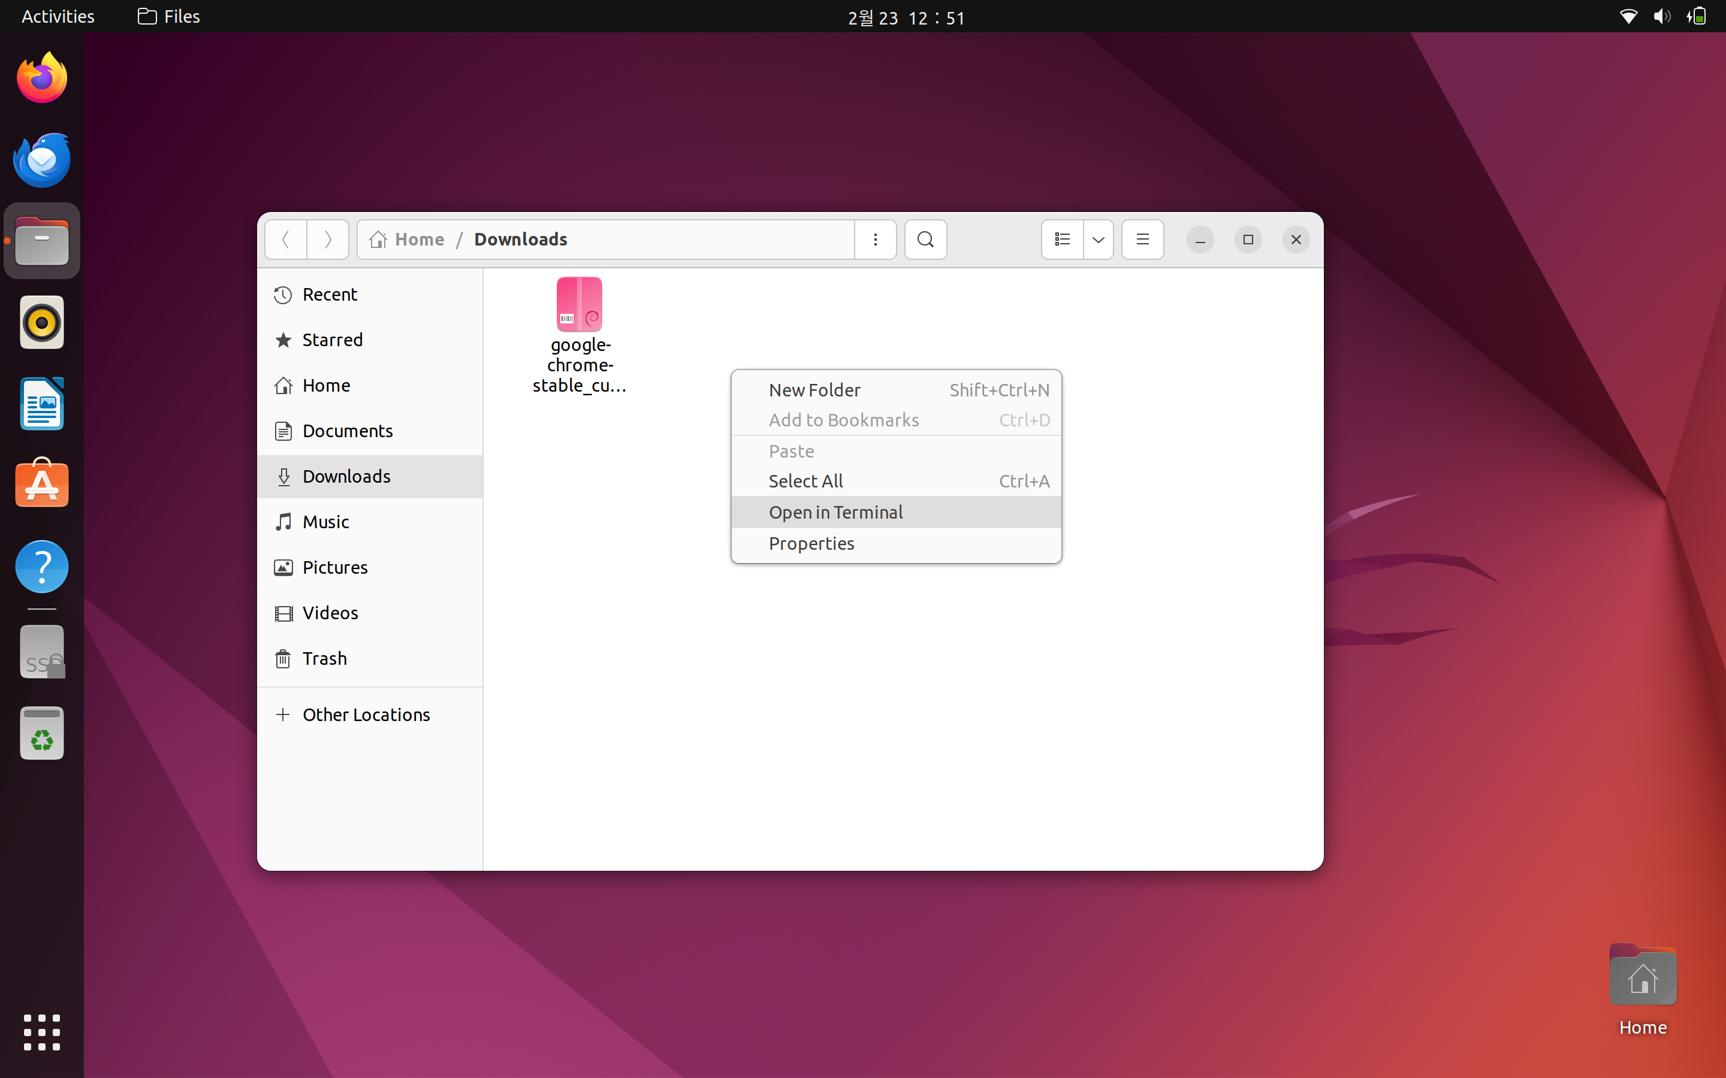Open path bar three-dot menu
Viewport: 1726px width, 1078px height.
click(875, 240)
